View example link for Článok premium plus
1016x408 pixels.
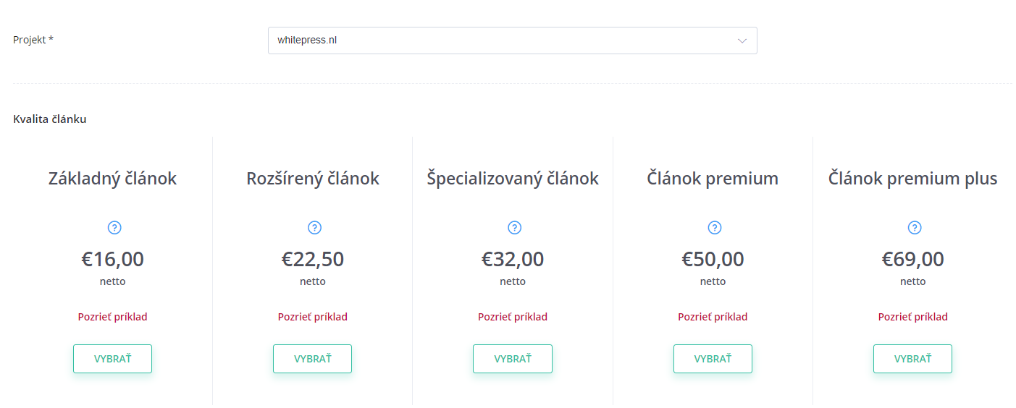click(913, 317)
